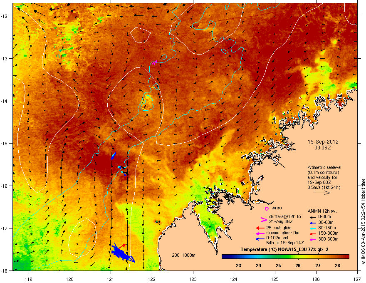The width and height of the screenshot is (366, 283).
Task: Click the '-17' latitude axis label
Action: 5,228
